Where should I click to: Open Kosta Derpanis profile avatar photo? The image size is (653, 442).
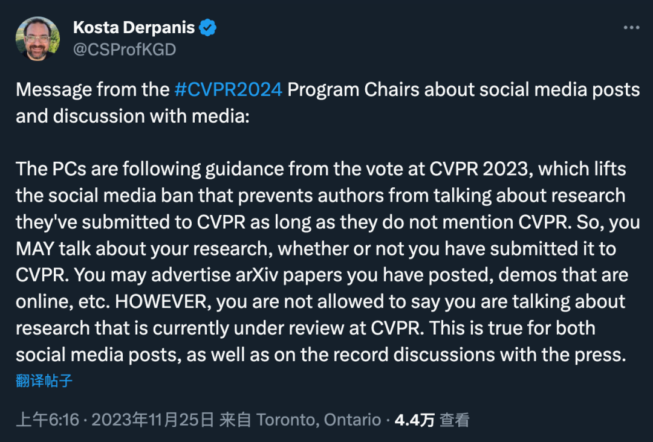tap(37, 38)
